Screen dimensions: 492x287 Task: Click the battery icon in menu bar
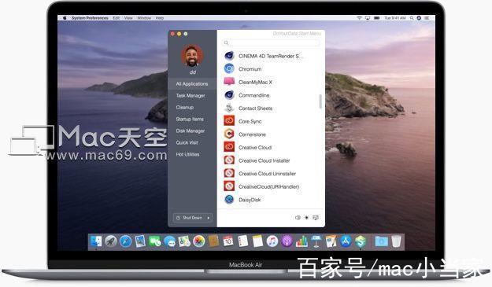377,18
